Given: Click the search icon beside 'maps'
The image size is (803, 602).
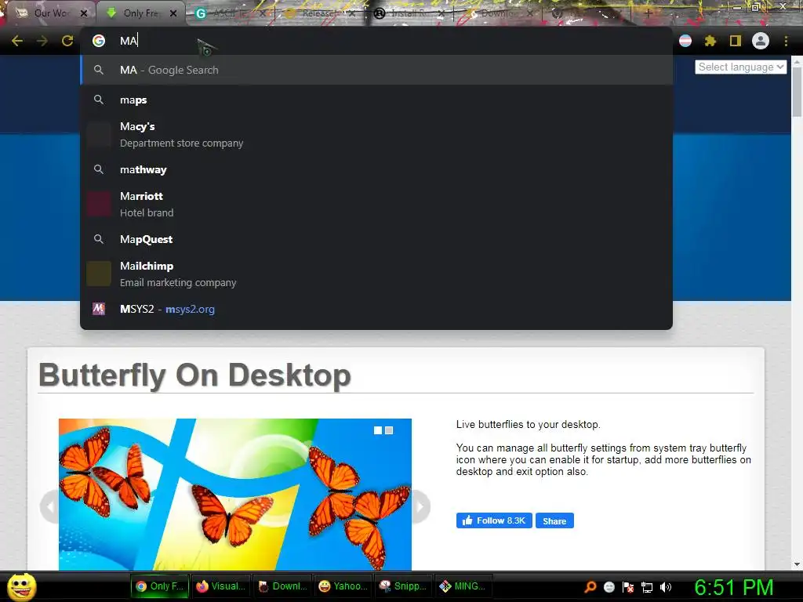Looking at the screenshot, I should [x=99, y=100].
